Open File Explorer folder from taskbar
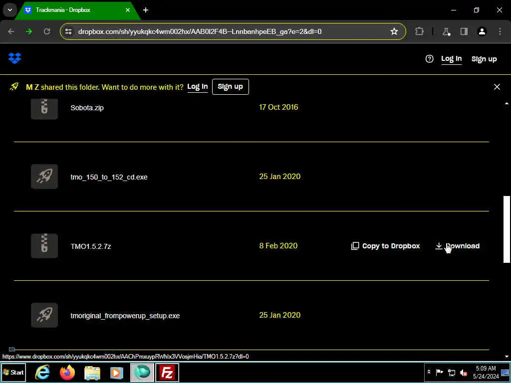The image size is (511, 383). (x=92, y=373)
